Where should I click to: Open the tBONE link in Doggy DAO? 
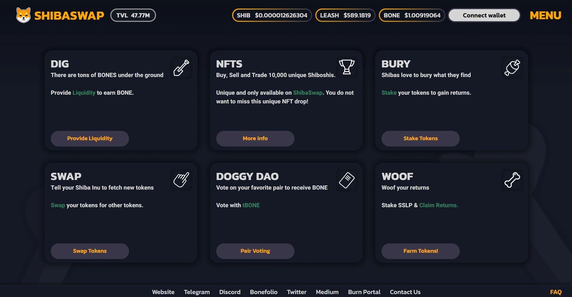click(x=251, y=205)
